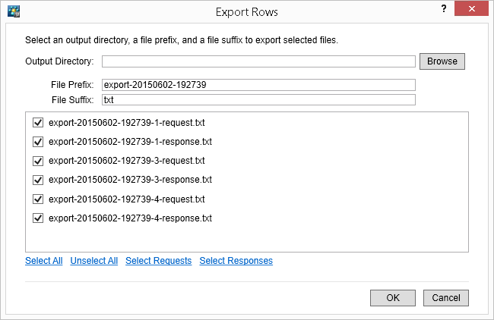Click the Output Directory text field
Screen dimensions: 494x320
[x=258, y=61]
